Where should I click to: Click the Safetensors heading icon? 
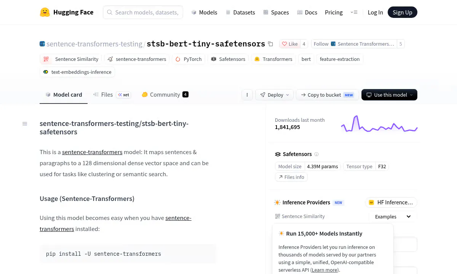click(278, 154)
